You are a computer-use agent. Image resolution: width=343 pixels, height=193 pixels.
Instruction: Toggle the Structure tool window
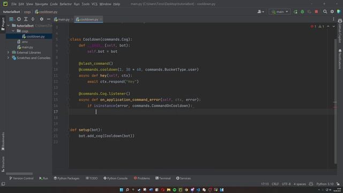[3, 164]
